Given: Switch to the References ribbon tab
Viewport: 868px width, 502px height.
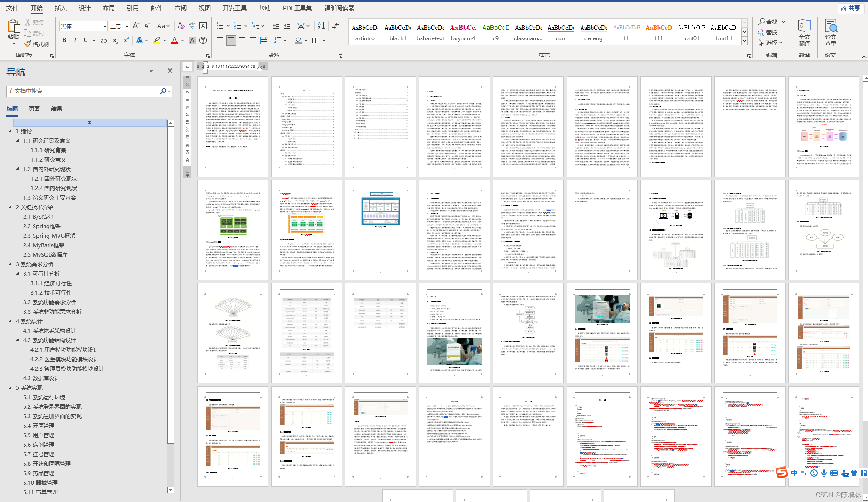Looking at the screenshot, I should [x=132, y=8].
